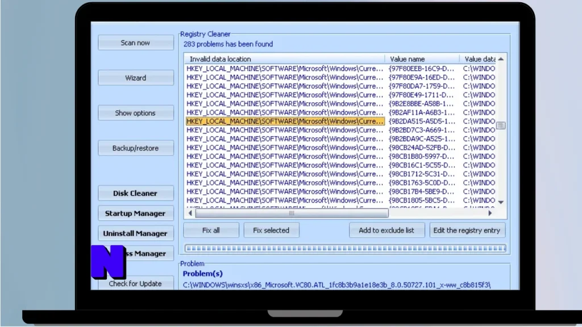The image size is (582, 327).
Task: Sort by Value data column header
Action: coord(477,59)
